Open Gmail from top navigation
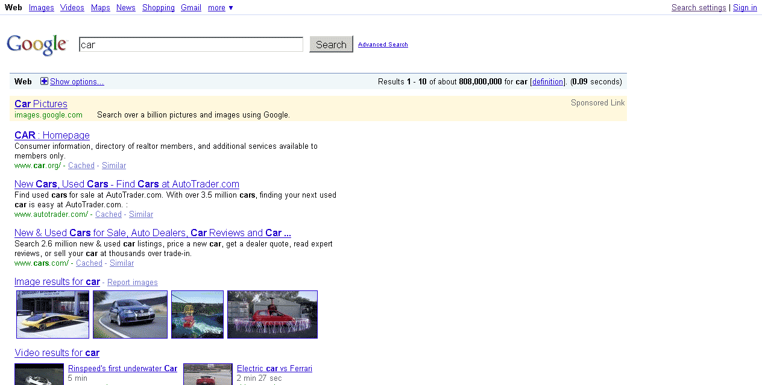The width and height of the screenshot is (762, 385). coord(191,8)
